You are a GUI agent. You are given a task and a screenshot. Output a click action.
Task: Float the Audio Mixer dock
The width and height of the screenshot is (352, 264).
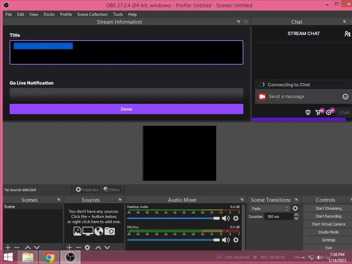[242, 200]
